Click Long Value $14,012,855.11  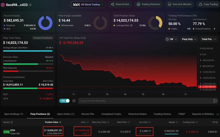[x=13, y=85]
